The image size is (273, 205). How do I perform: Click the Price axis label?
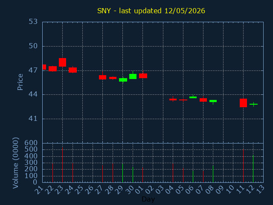[x=20, y=82]
